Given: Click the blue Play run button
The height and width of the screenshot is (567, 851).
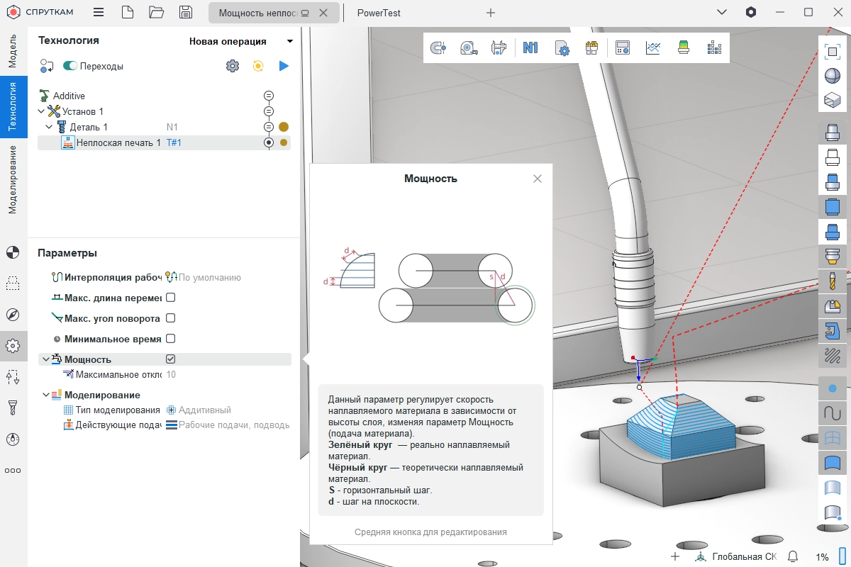Looking at the screenshot, I should (284, 66).
